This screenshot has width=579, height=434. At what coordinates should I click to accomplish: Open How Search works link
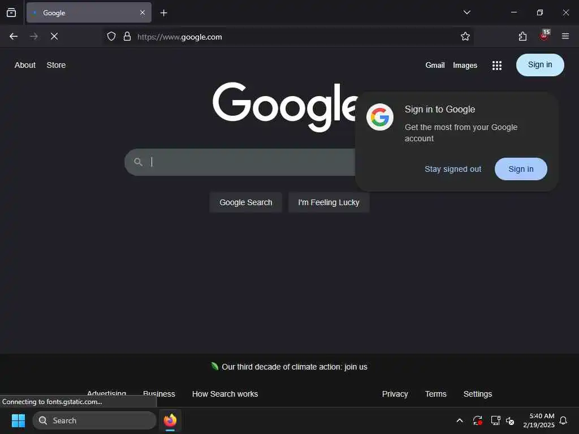[x=225, y=394]
